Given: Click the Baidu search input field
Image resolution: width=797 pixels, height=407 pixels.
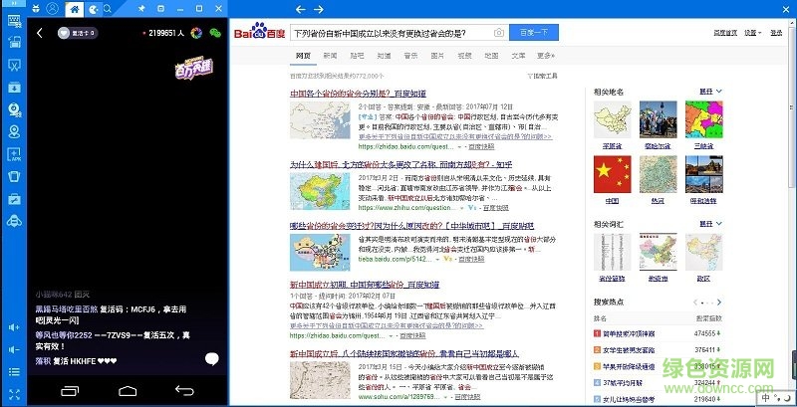Looking at the screenshot, I should (391, 33).
